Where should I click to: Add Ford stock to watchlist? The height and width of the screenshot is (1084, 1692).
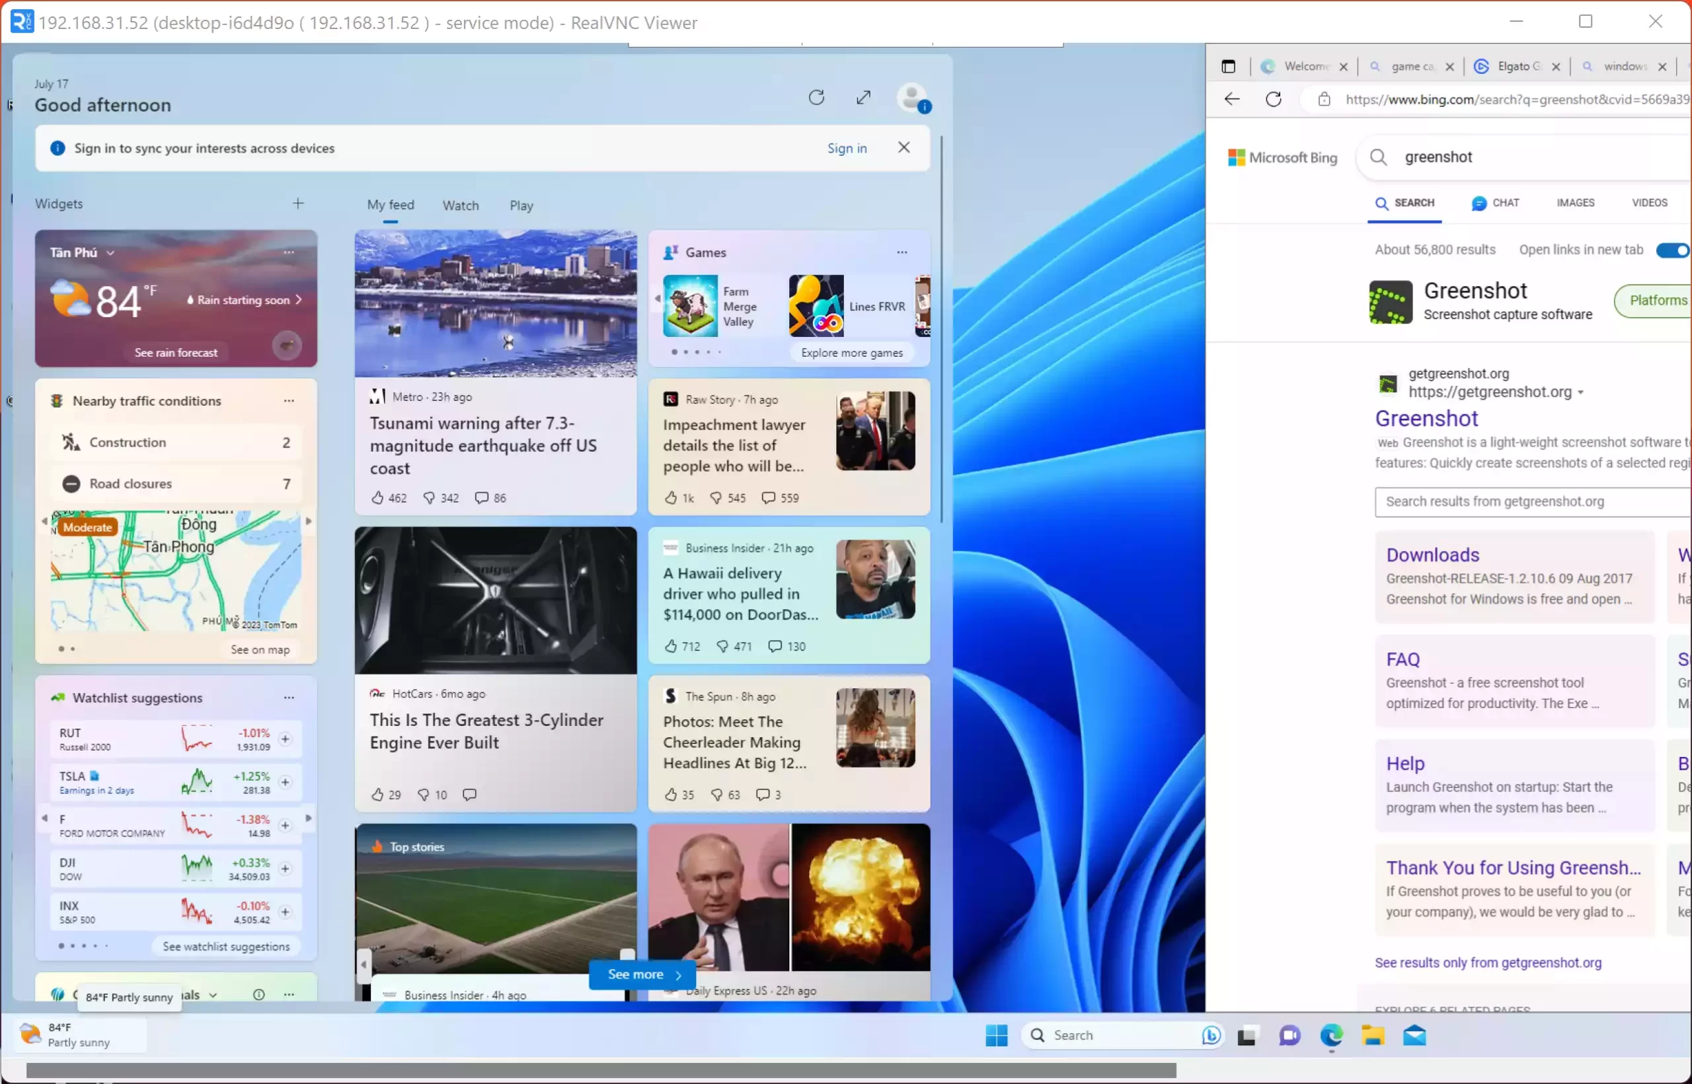(x=285, y=825)
